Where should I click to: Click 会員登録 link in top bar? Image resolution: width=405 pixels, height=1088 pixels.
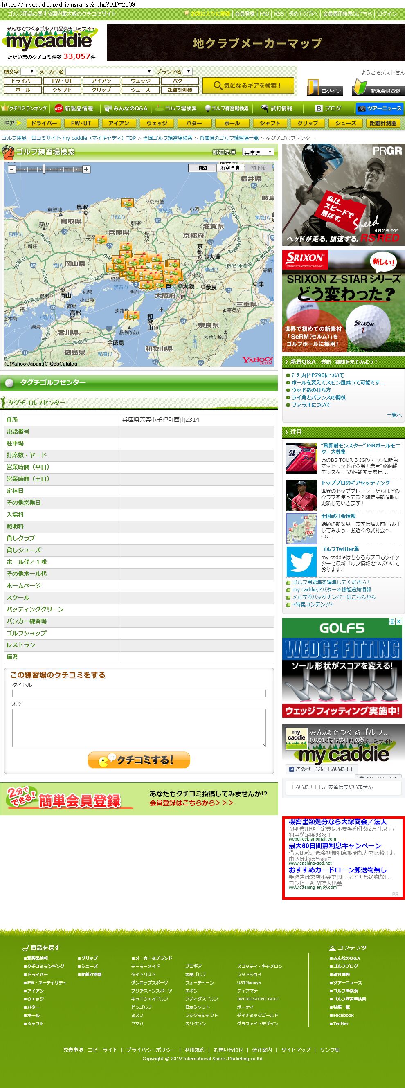[x=245, y=14]
